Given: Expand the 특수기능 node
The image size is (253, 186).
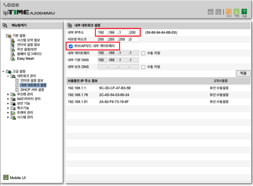Looking at the screenshot, I should 8,108.
